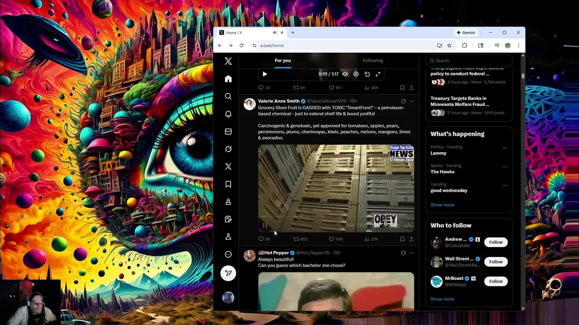
Task: Show more in What's happening
Action: (442, 205)
